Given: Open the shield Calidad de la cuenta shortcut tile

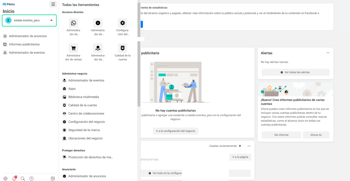Looking at the screenshot, I should (x=123, y=48).
